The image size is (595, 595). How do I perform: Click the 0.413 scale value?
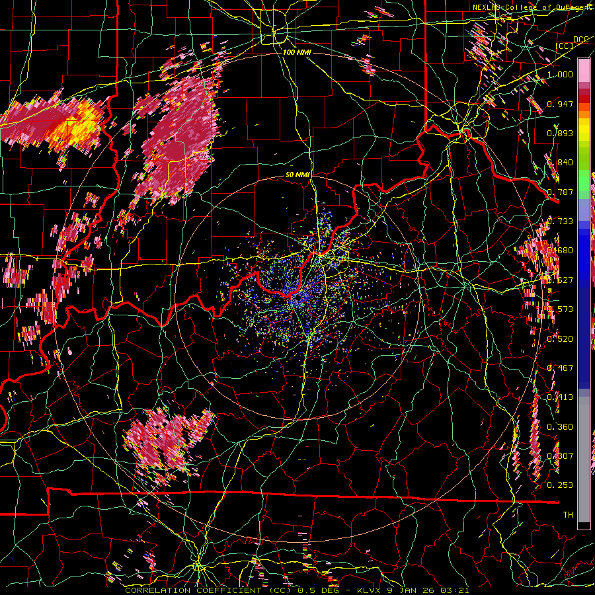(560, 397)
